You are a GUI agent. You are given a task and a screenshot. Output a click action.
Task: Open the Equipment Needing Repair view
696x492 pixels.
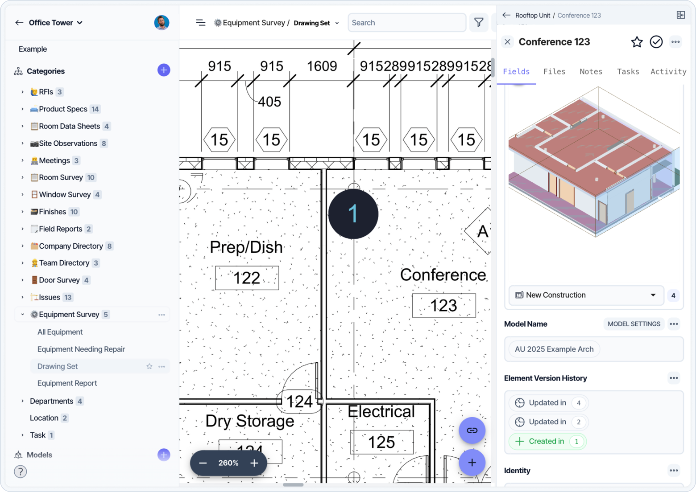[81, 349]
